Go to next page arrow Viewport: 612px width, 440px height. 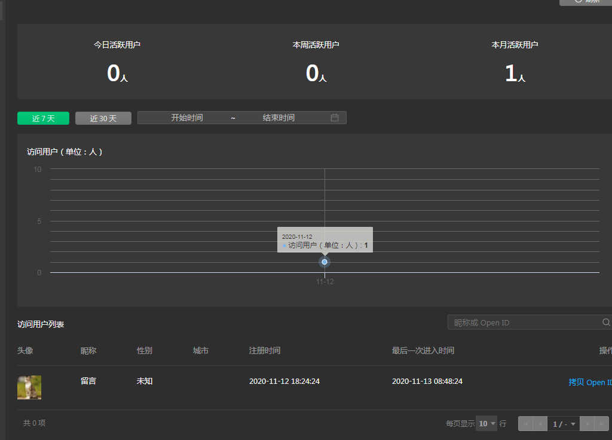point(587,424)
